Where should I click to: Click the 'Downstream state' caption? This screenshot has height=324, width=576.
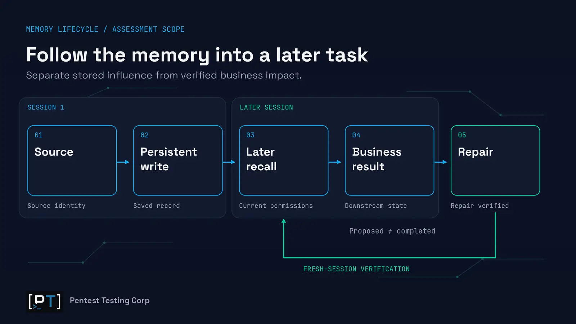click(376, 206)
